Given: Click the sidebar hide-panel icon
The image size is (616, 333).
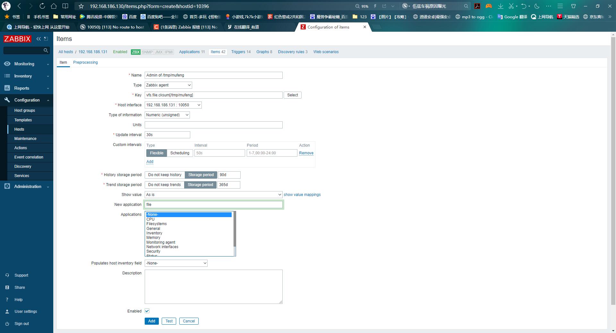Looking at the screenshot, I should click(x=46, y=39).
